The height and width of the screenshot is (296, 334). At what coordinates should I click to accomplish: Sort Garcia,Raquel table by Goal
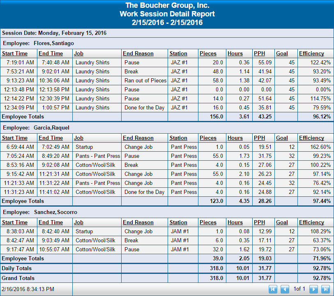(282, 138)
